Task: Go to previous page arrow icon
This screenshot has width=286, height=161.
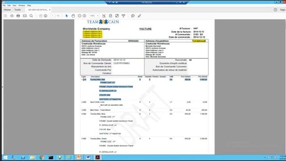Action: (41, 16)
